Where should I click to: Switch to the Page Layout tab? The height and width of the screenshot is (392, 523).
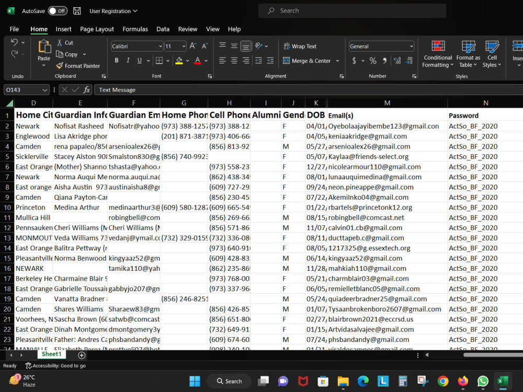tap(97, 29)
